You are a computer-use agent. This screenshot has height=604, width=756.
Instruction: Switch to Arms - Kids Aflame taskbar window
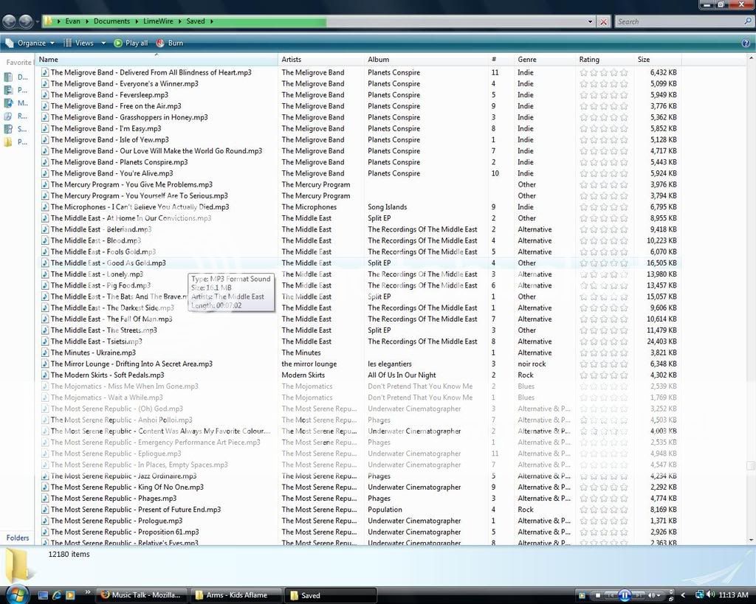[x=236, y=595]
